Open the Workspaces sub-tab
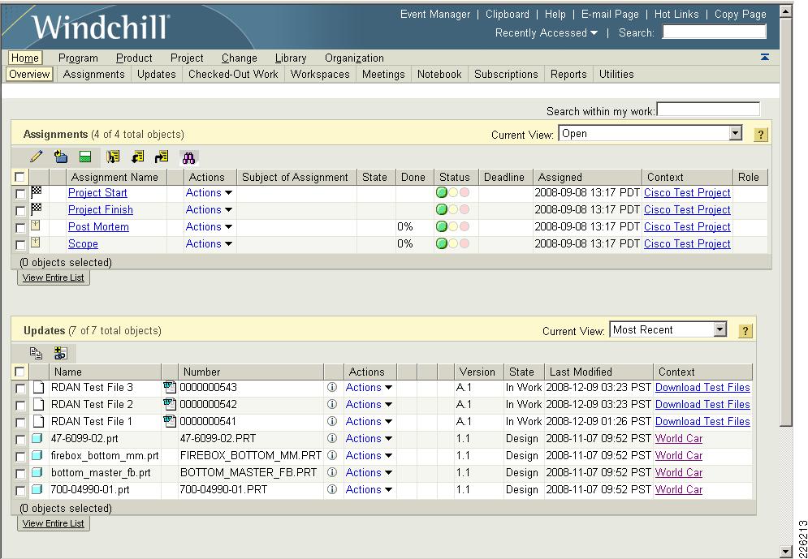Screen dimensions: 808x559 (x=320, y=74)
